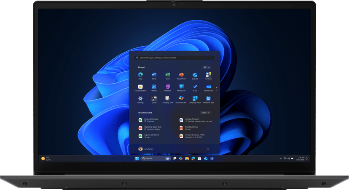
Task: Open Task View from the taskbar
Action: tap(174, 158)
